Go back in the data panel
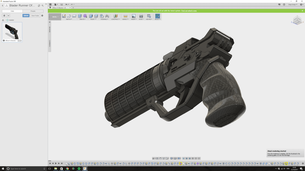Viewport: 305px width, 171px height. click(x=3, y=6)
